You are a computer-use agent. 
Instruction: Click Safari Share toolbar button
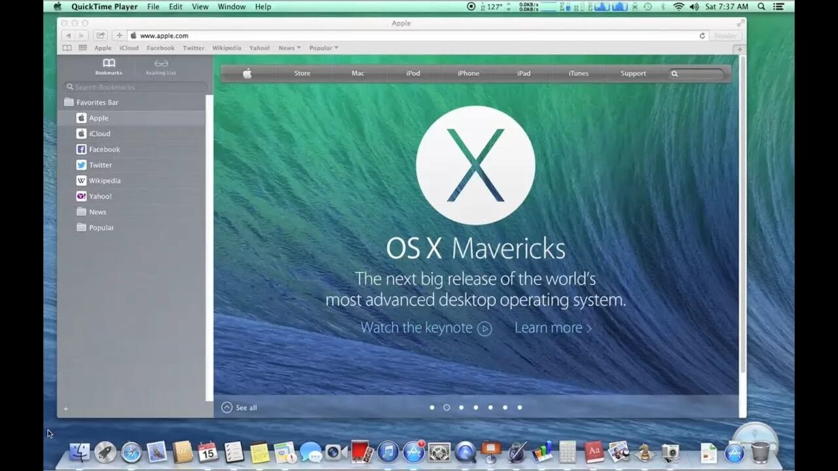tap(100, 35)
